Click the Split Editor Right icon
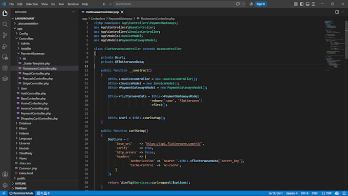Viewport: 348px width, 196px height. (x=337, y=12)
